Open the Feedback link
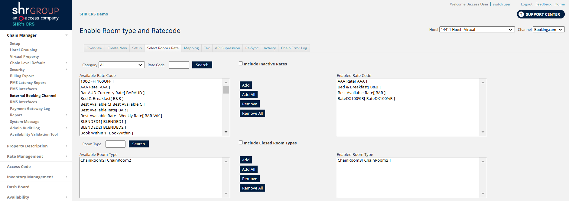This screenshot has width=569, height=201. 543,4
